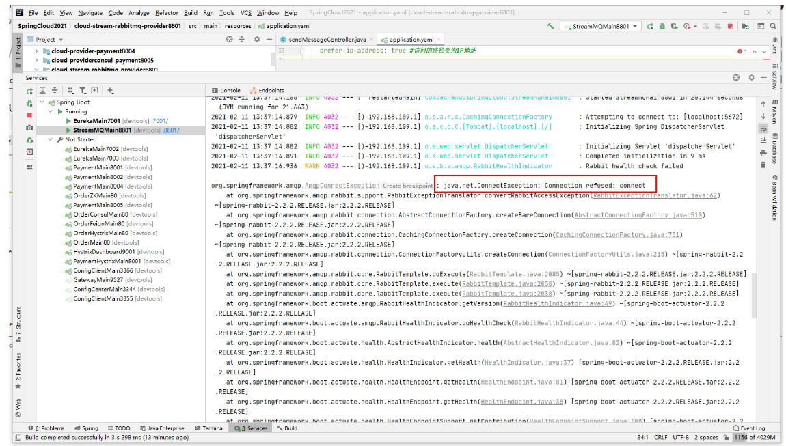Click the Collapse All icon in Services toolbar
Image resolution: width=786 pixels, height=446 pixels.
[x=55, y=91]
